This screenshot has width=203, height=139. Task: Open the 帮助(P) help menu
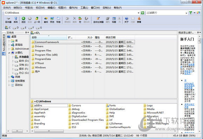click(x=117, y=8)
